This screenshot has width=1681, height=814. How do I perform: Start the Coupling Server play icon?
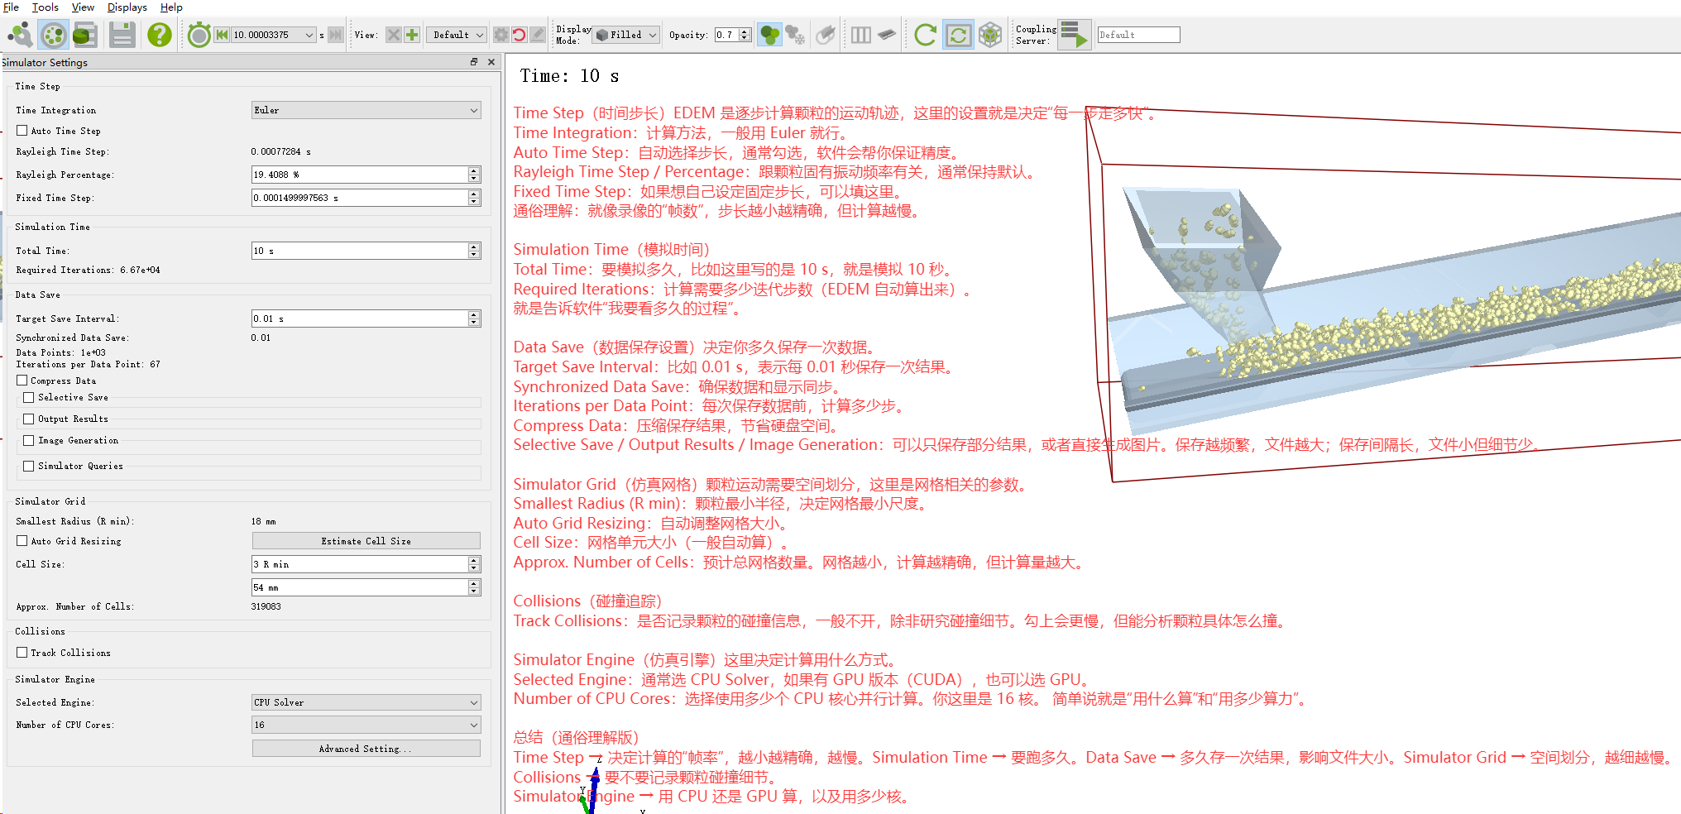1075,35
